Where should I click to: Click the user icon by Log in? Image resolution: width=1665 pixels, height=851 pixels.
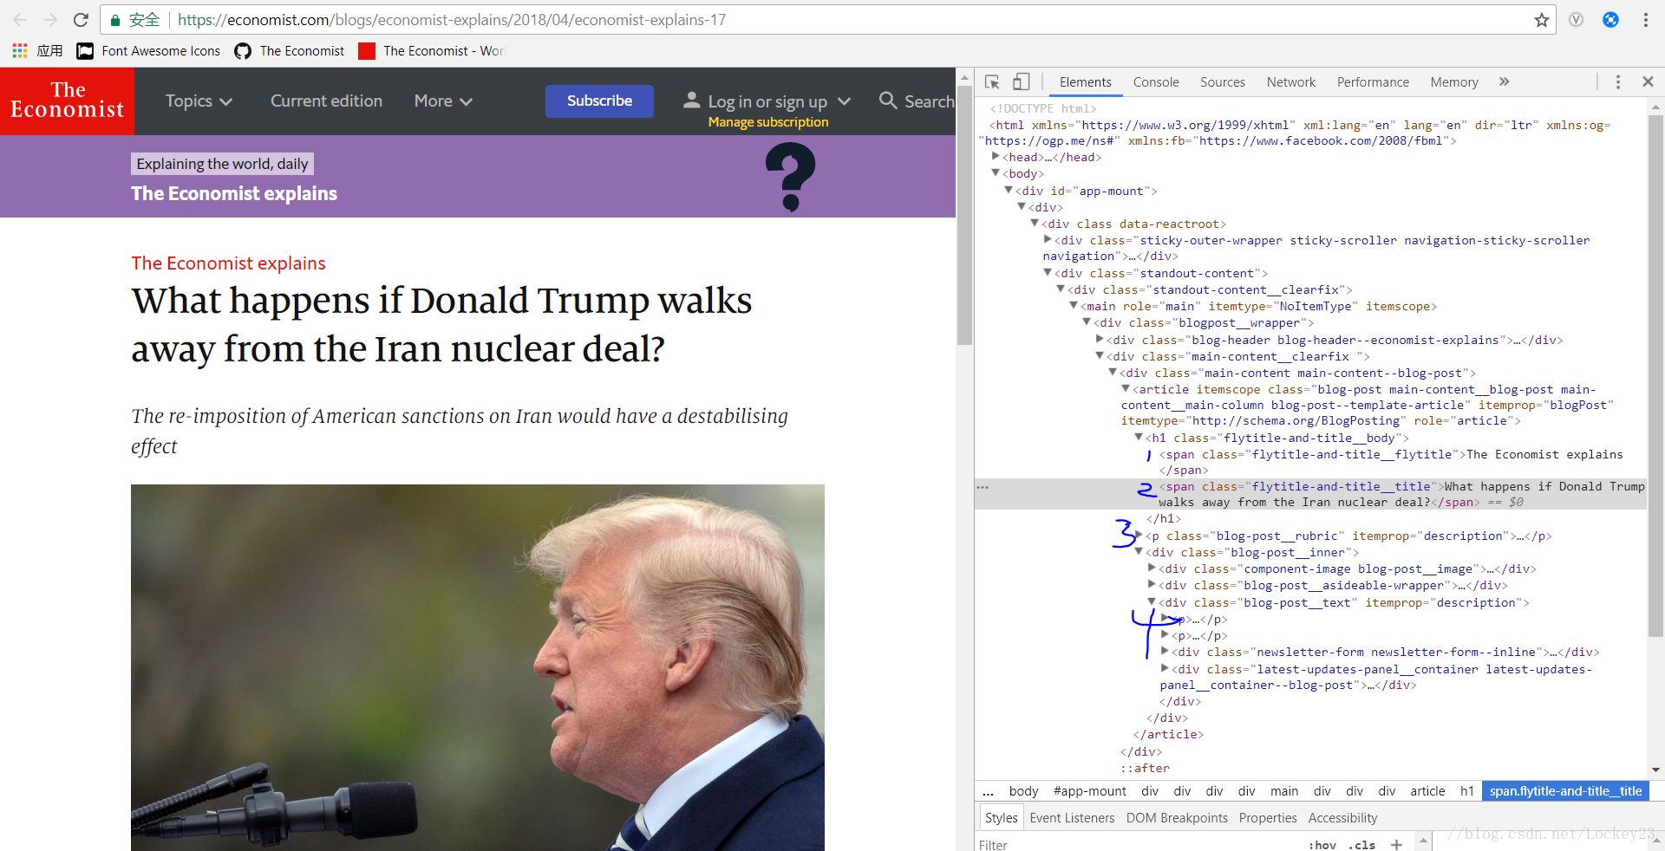pos(691,101)
